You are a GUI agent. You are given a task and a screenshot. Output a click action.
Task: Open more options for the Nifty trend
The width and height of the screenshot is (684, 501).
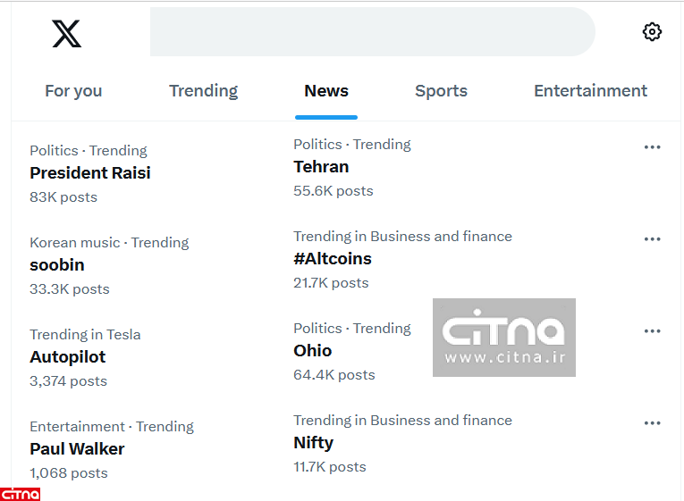click(x=652, y=423)
